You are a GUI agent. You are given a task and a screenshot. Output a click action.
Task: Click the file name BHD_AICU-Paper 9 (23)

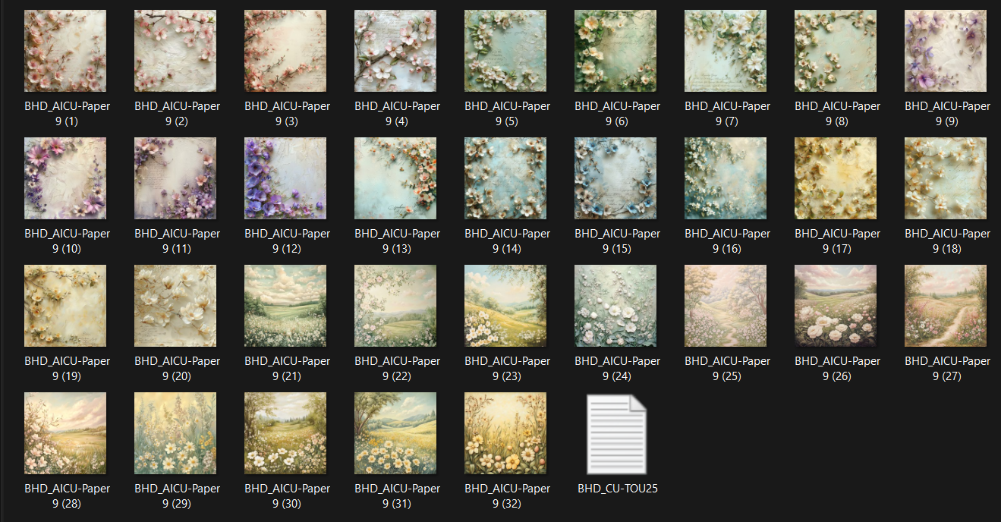pos(507,369)
